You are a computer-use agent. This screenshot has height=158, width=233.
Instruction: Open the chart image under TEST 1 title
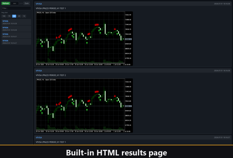[x=84, y=39]
